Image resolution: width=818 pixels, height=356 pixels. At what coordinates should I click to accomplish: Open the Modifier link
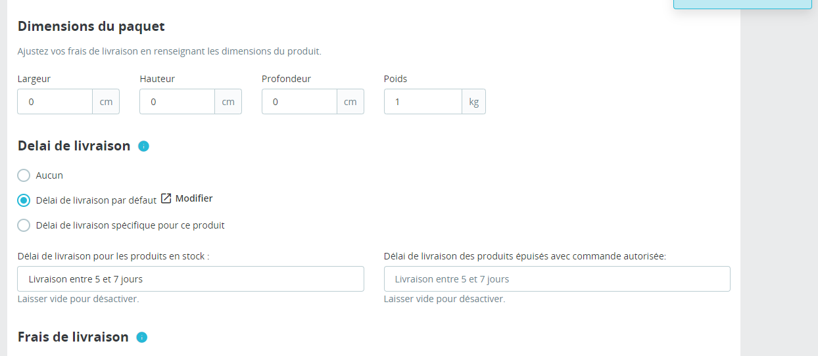[x=194, y=198]
